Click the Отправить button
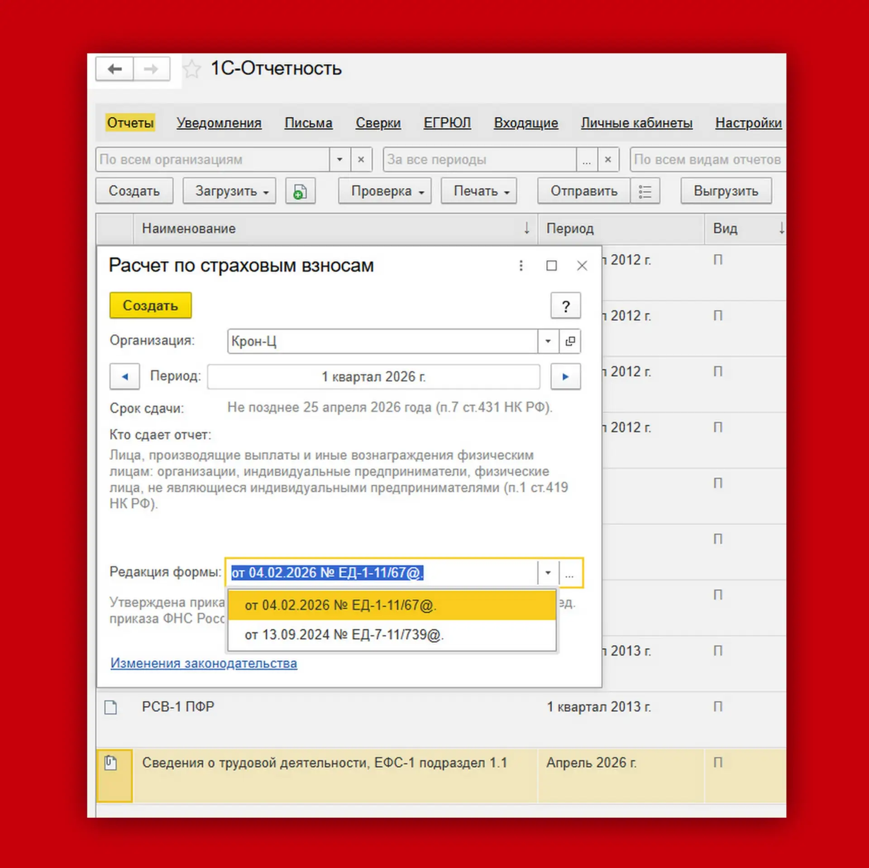Image resolution: width=869 pixels, height=868 pixels. pos(584,191)
